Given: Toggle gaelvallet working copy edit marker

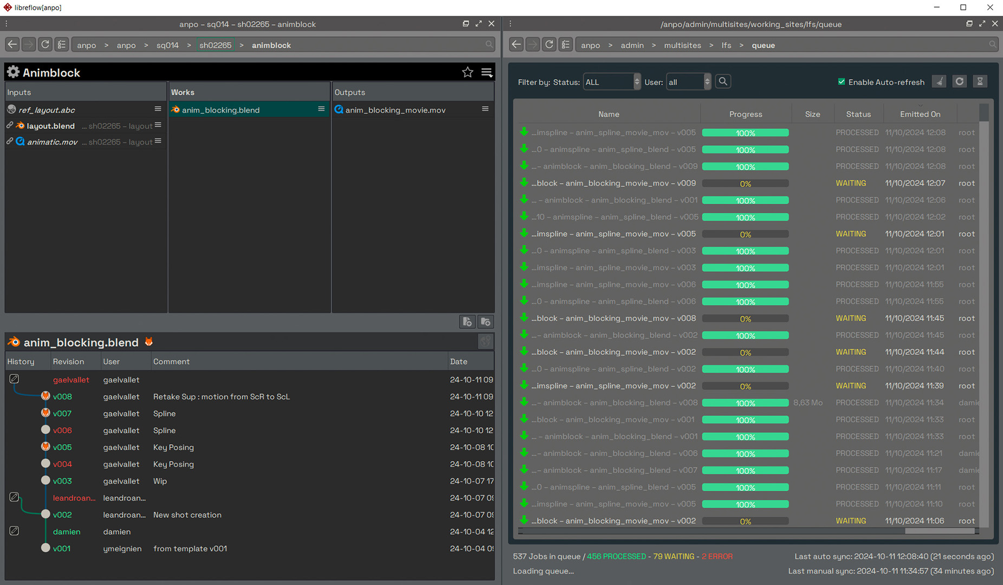Looking at the screenshot, I should 15,379.
